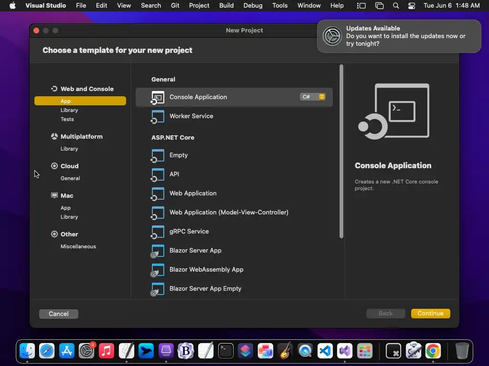
Task: Click the Console Application preview image
Action: pyautogui.click(x=394, y=111)
